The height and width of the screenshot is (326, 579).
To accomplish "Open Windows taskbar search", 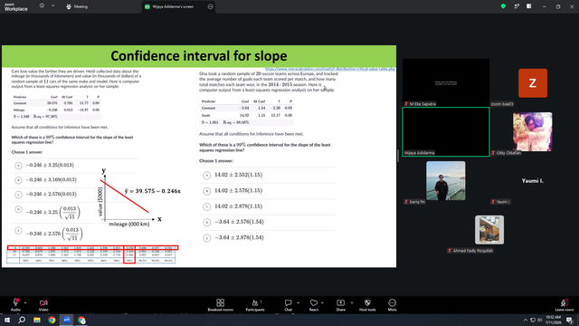I will (x=22, y=320).
